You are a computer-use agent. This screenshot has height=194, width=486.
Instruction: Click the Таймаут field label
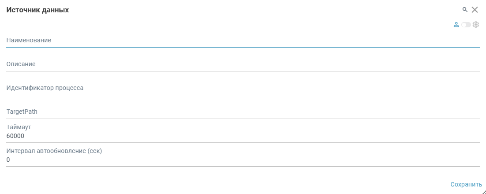(19, 127)
